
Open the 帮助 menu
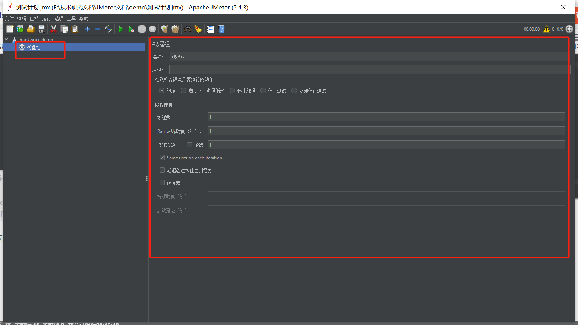(84, 18)
